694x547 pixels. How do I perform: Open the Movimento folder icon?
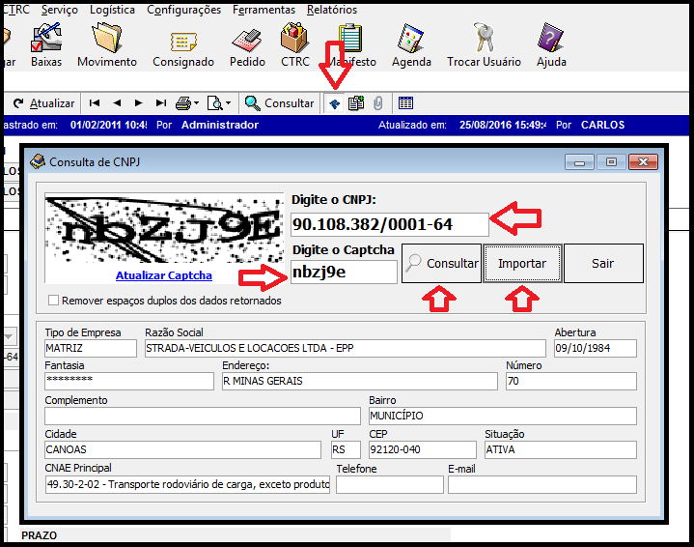(106, 43)
